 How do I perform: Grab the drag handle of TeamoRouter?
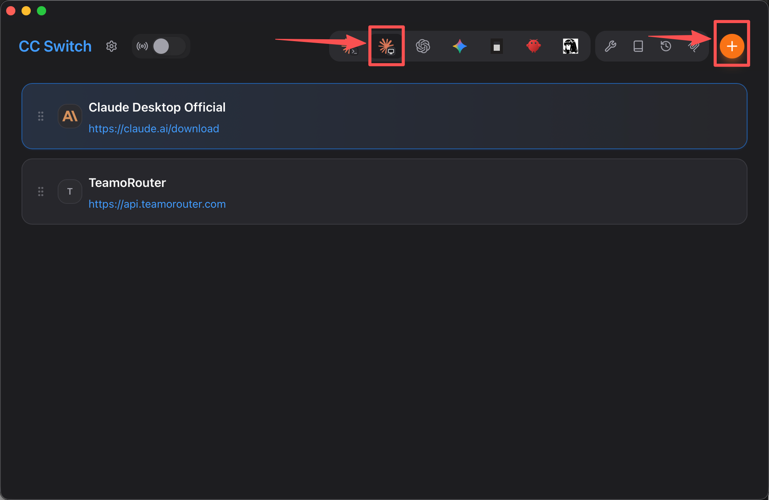(x=41, y=192)
